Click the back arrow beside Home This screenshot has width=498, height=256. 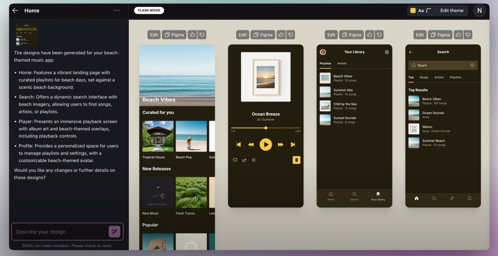15,11
